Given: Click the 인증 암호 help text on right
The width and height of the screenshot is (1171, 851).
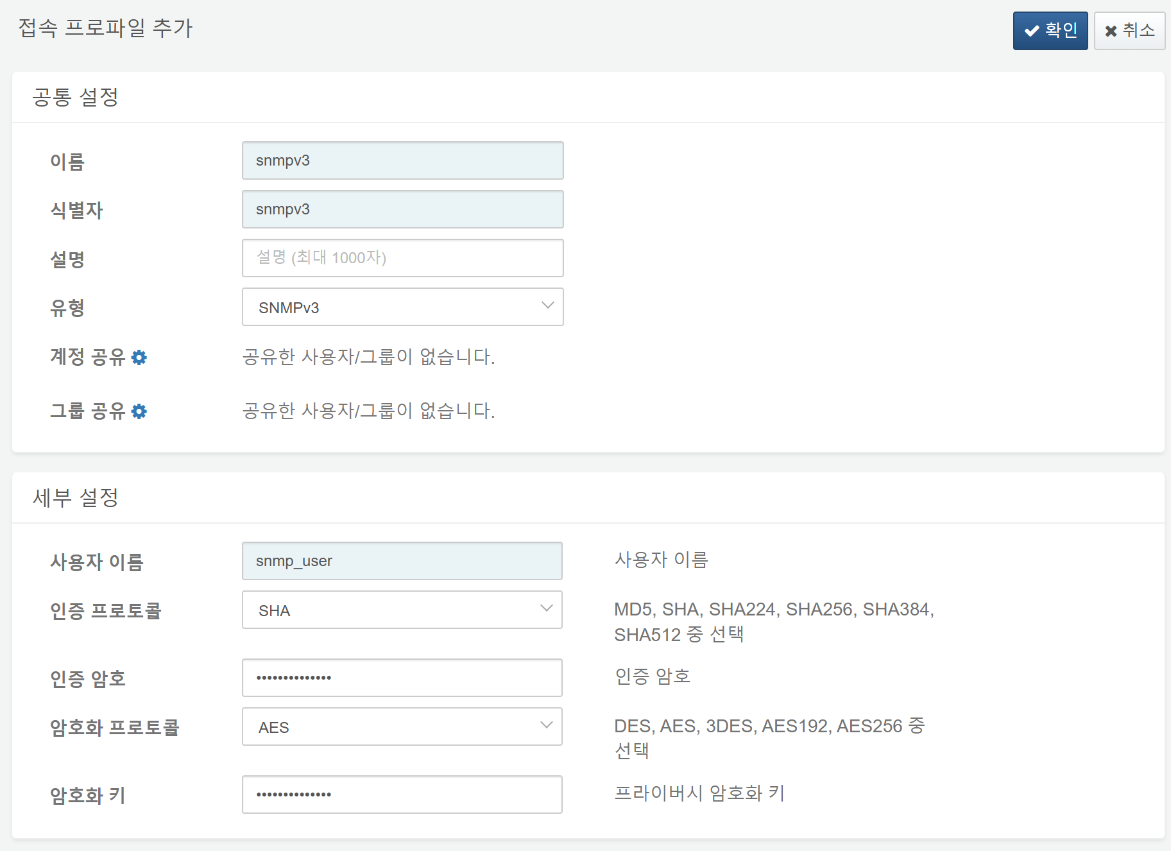Looking at the screenshot, I should (653, 676).
